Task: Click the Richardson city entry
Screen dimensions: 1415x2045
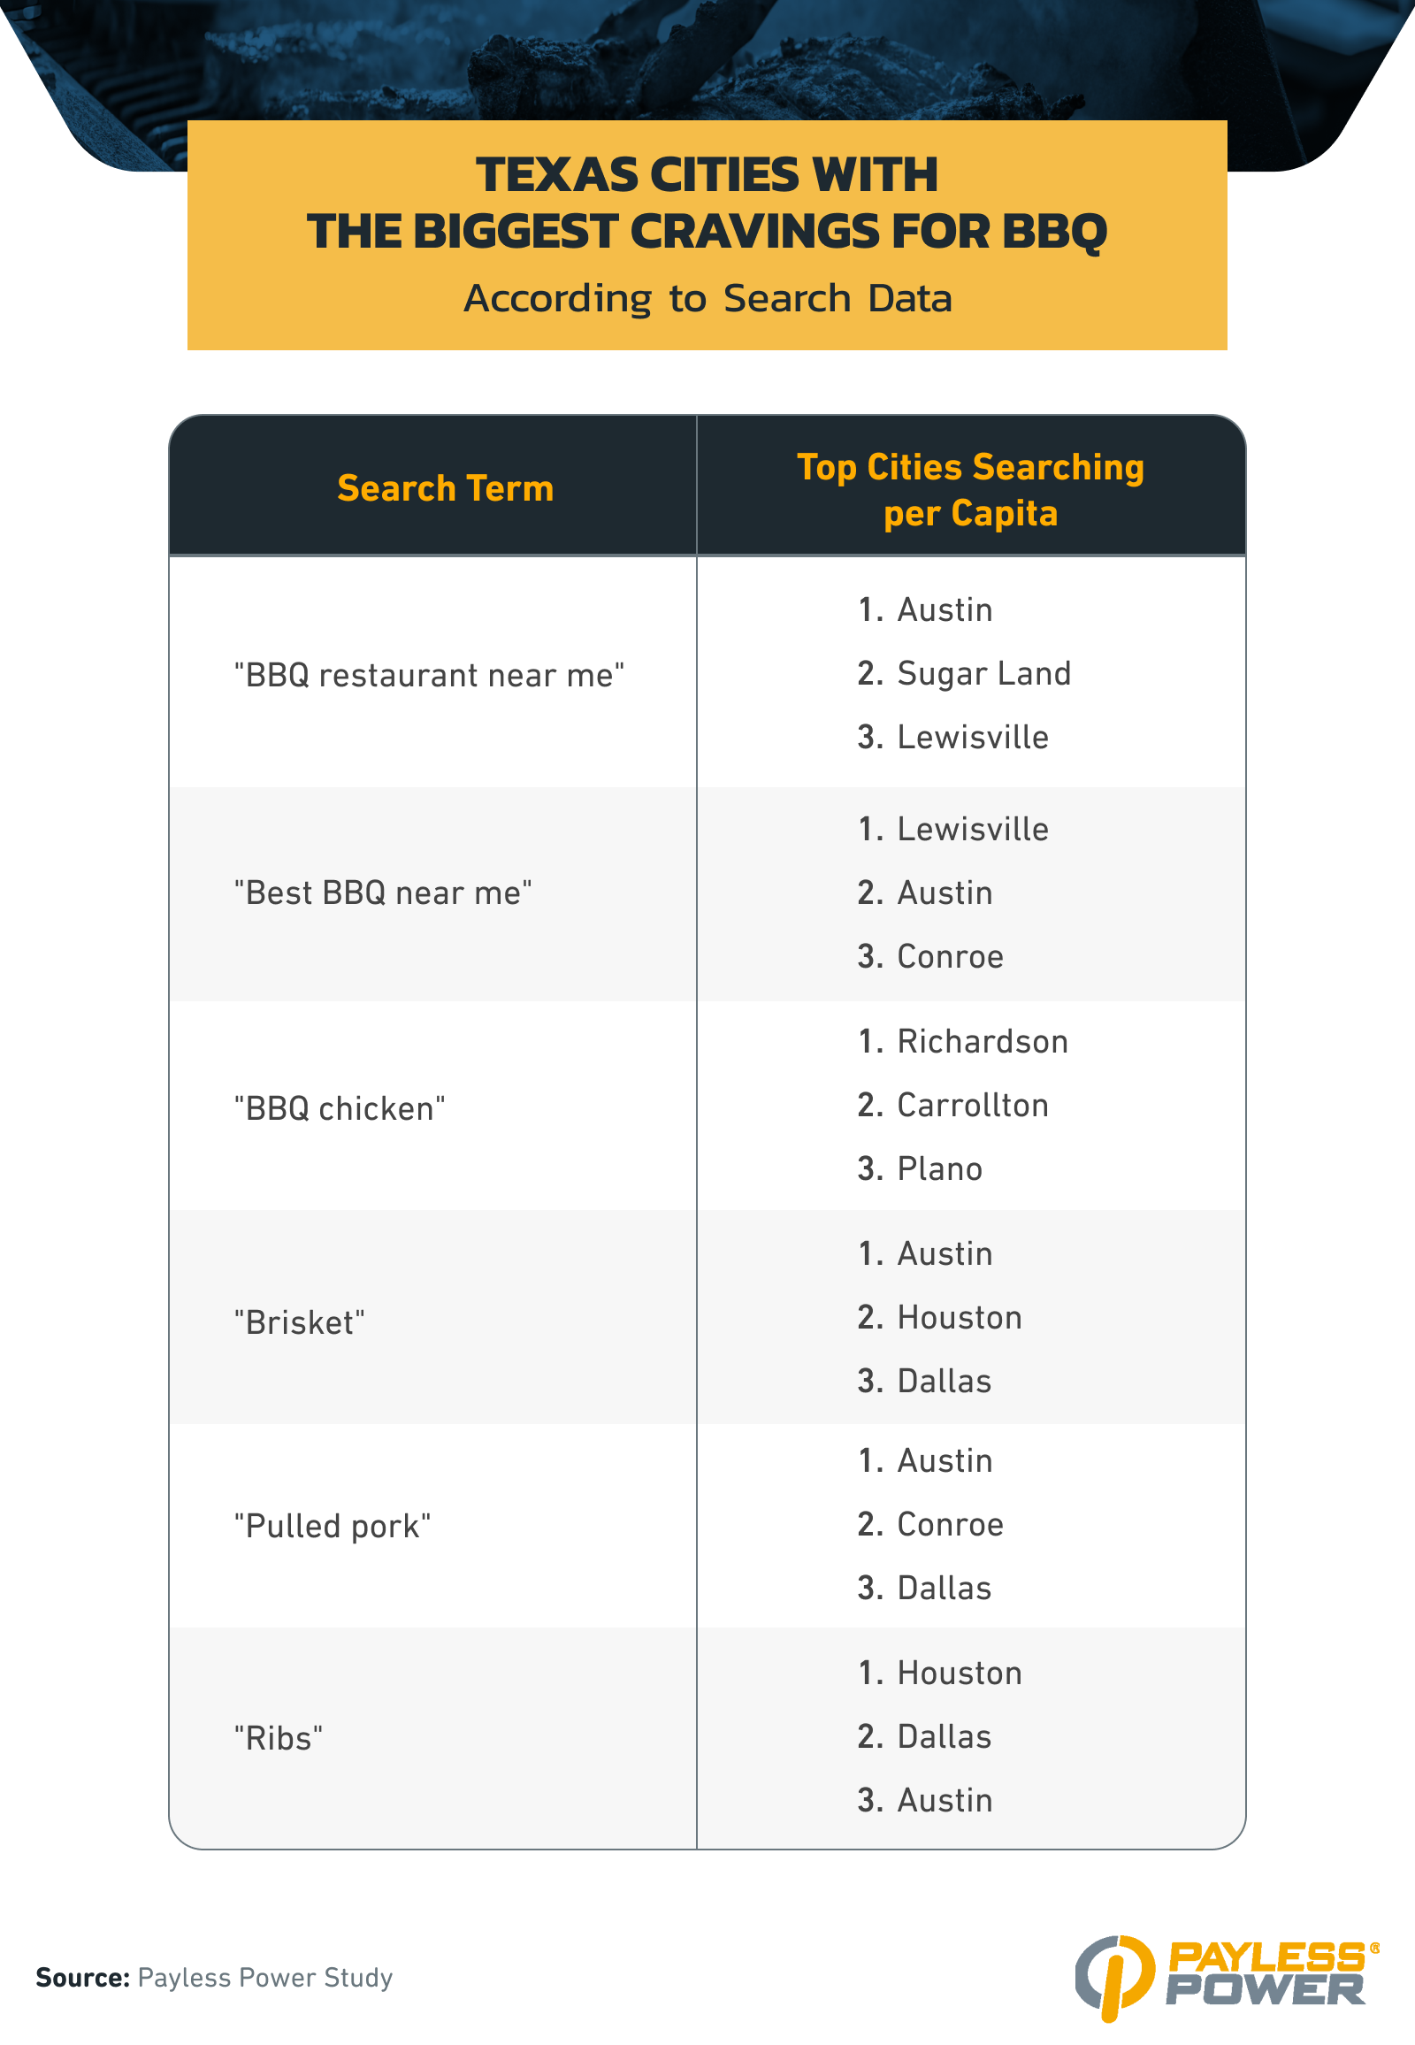Action: 983,1041
